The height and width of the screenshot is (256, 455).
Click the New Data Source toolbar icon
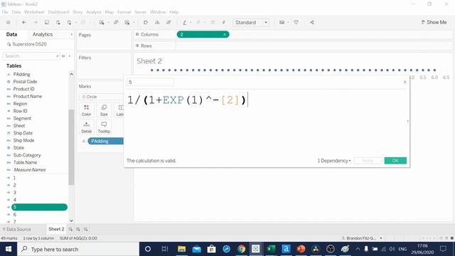58,22
